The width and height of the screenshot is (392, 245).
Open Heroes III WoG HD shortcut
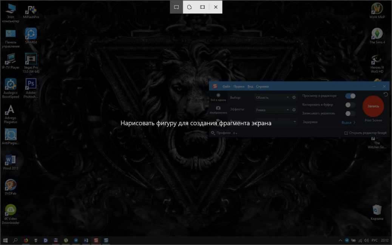tap(377, 64)
